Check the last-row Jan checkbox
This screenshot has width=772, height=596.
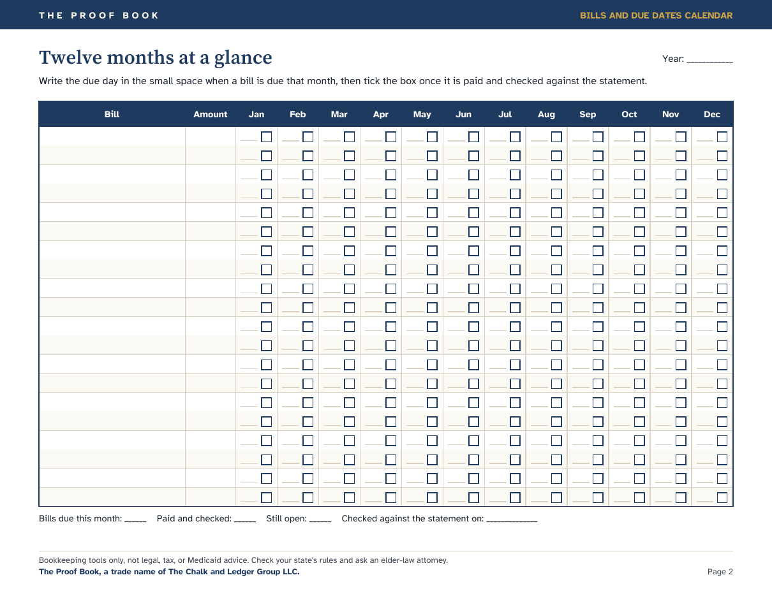coord(266,498)
